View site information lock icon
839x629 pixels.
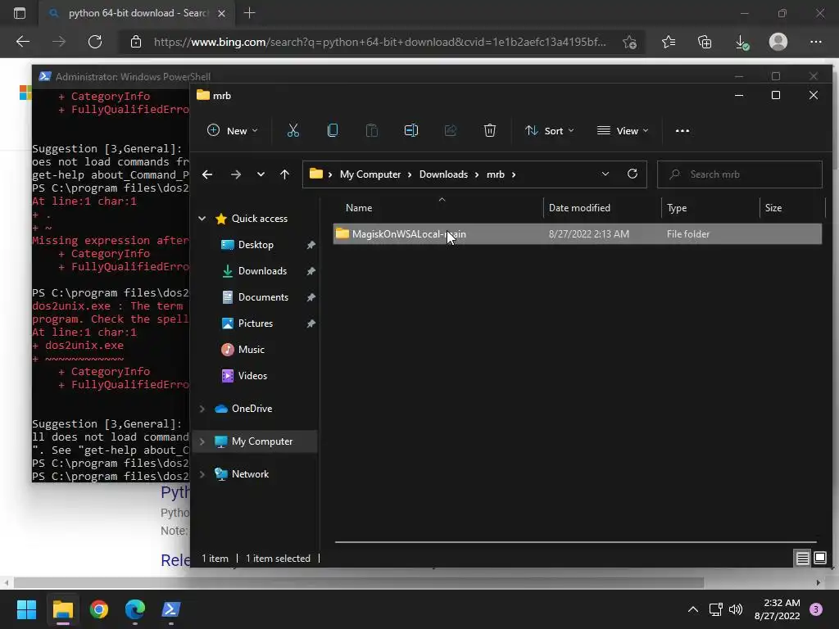136,42
